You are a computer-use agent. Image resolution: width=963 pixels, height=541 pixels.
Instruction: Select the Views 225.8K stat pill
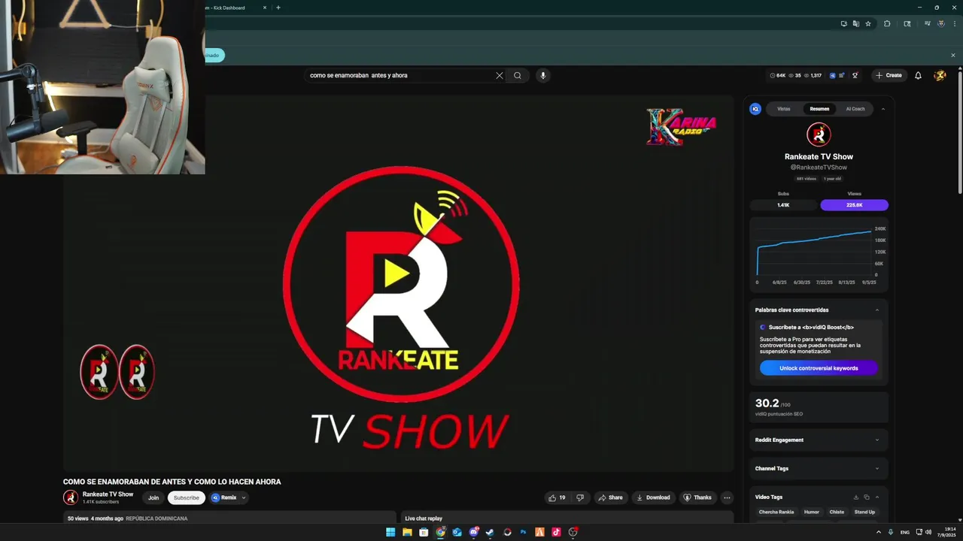pos(855,205)
